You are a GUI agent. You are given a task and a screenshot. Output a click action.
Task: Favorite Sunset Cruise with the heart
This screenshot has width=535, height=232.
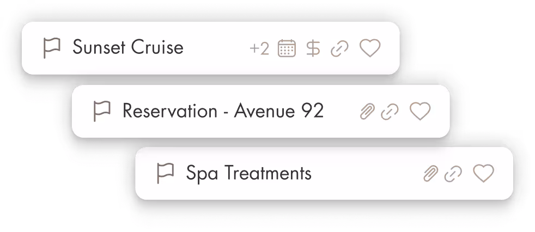point(370,48)
